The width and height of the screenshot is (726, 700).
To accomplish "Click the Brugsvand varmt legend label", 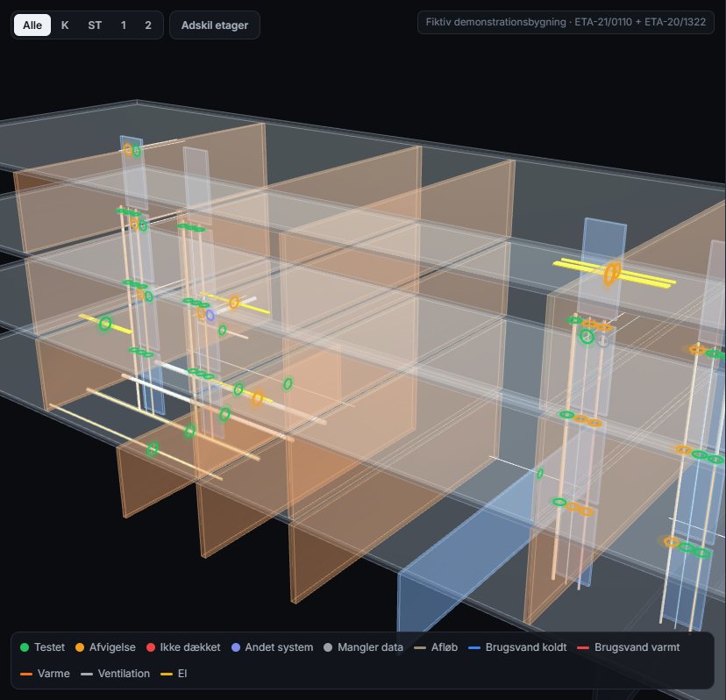I will point(637,647).
